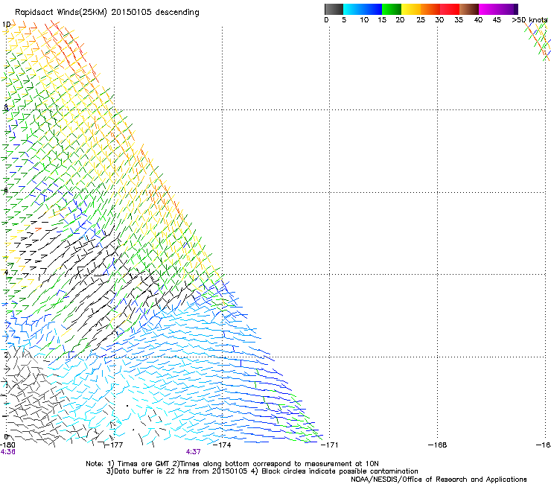Click the 'Rapidscat Winds(25KM) 20150105 descending' title
The width and height of the screenshot is (551, 484).
coord(106,13)
